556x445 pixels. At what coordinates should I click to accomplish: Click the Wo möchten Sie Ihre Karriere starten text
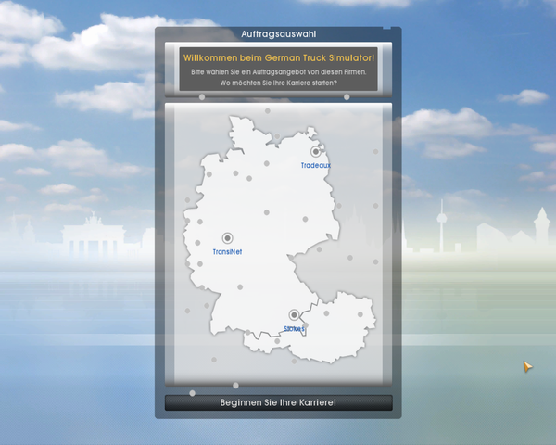coord(278,83)
